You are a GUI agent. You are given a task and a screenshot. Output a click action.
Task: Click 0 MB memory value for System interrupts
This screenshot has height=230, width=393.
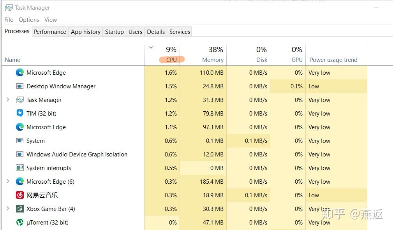point(217,168)
